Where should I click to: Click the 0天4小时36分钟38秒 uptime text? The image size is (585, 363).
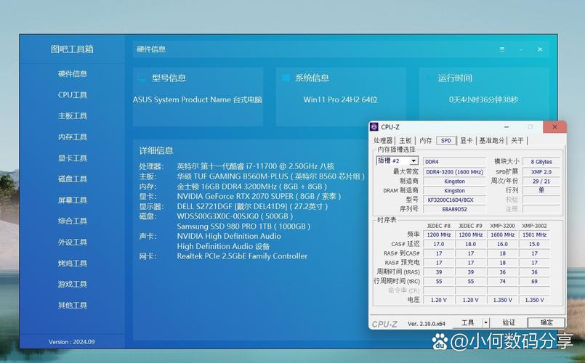pos(483,99)
